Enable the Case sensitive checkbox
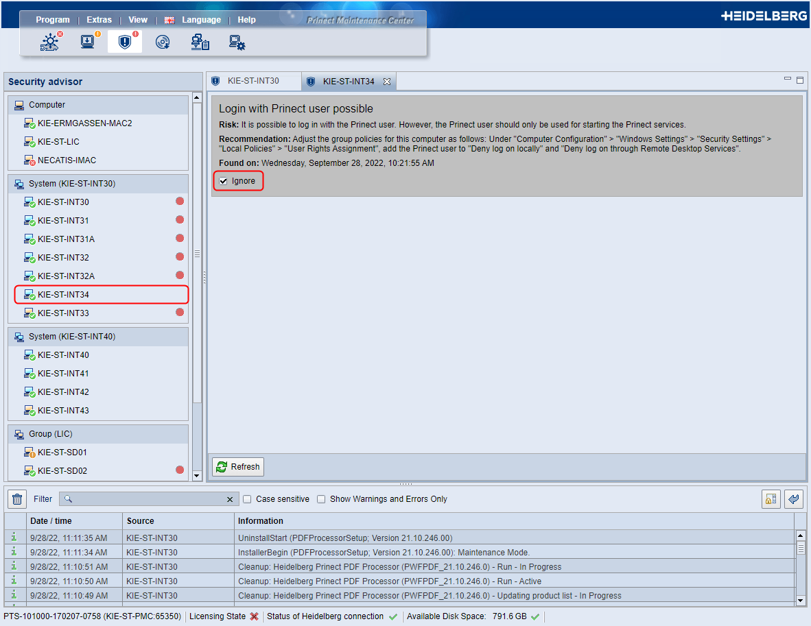The height and width of the screenshot is (626, 811). [247, 499]
